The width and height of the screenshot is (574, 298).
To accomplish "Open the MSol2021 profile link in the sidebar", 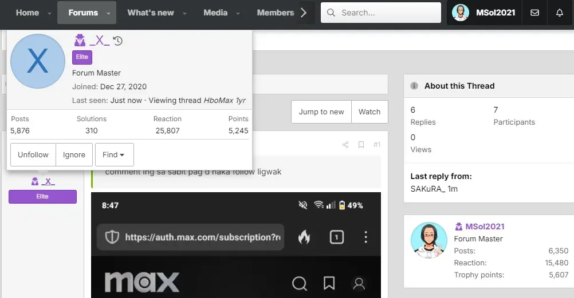I will (485, 227).
